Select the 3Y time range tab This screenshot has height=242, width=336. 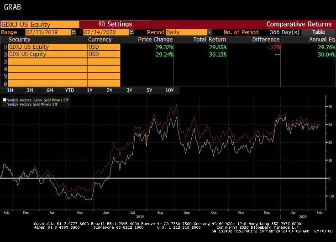(130, 90)
